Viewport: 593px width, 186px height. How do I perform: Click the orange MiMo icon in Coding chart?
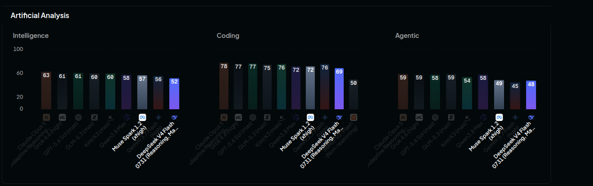click(x=354, y=117)
